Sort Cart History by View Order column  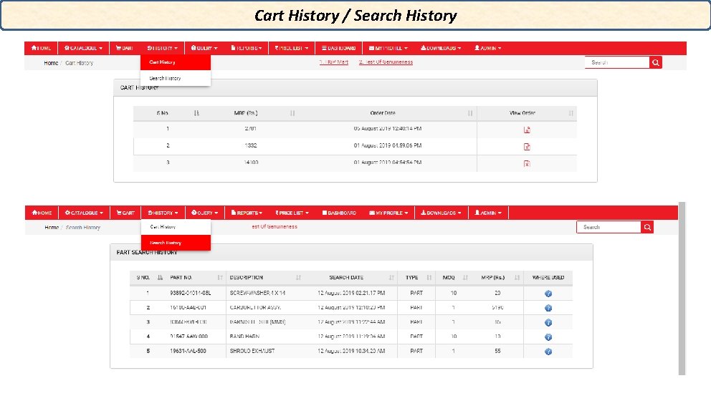[x=571, y=113]
